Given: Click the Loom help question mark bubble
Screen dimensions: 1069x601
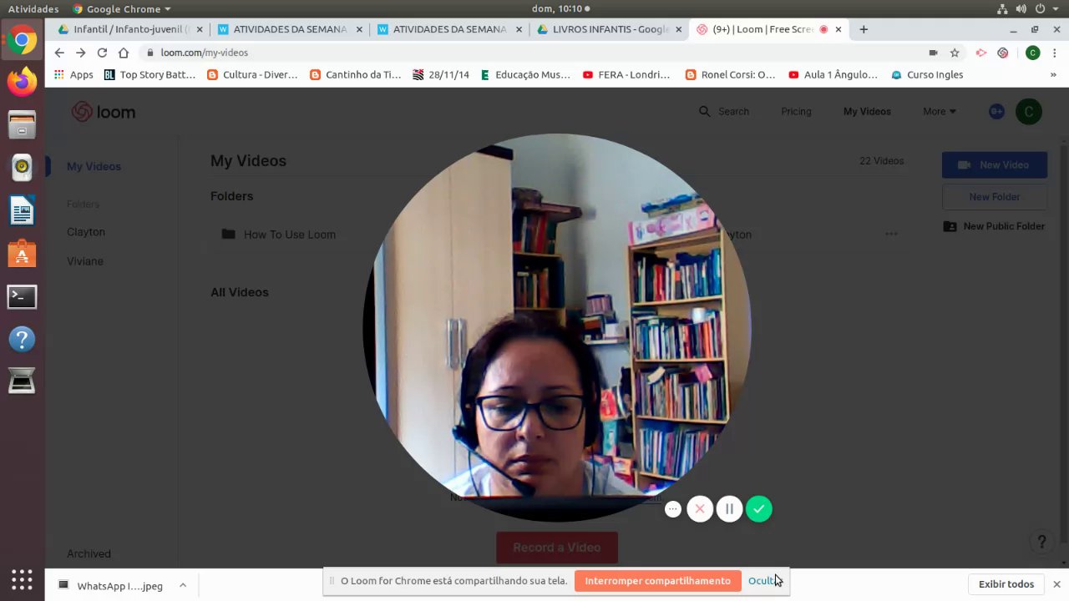Looking at the screenshot, I should pos(1041,542).
